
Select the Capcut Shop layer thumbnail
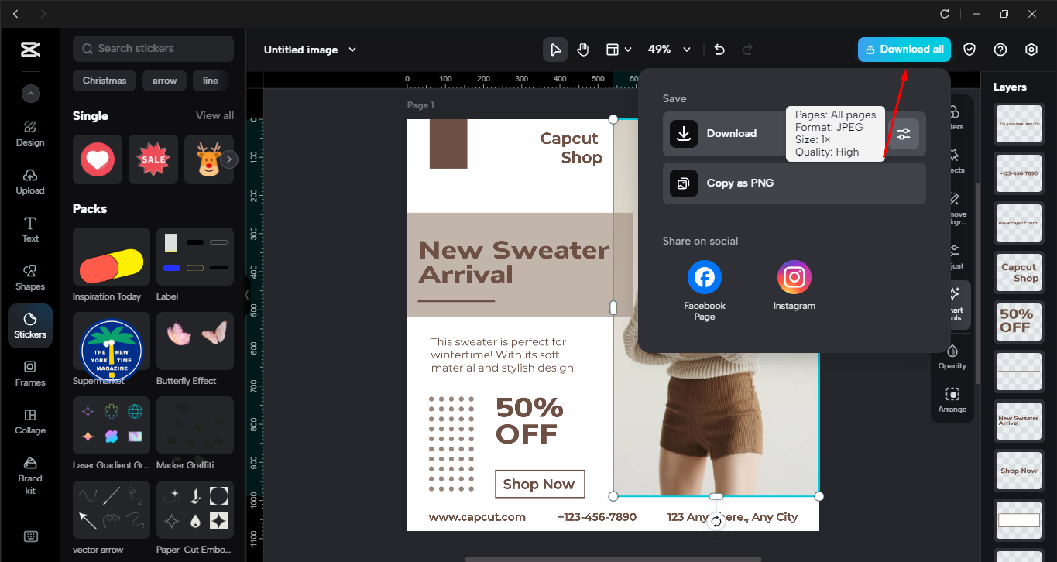coord(1018,272)
